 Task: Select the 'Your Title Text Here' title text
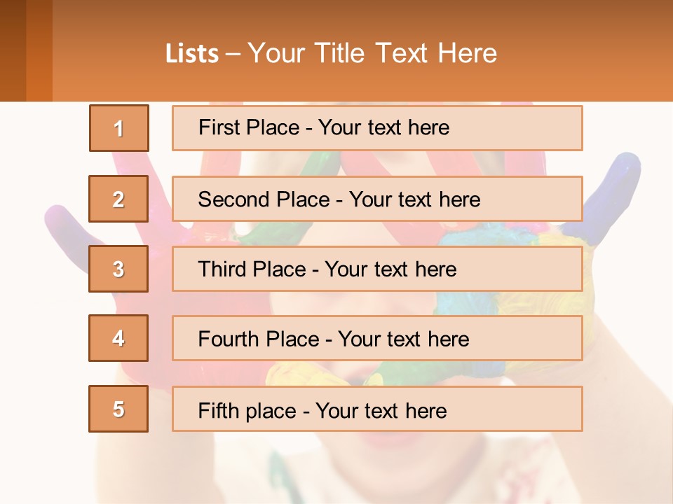372,53
